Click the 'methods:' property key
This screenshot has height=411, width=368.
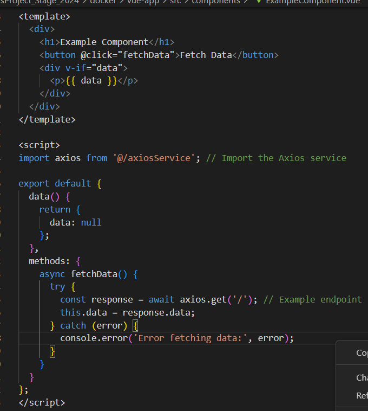coord(49,261)
